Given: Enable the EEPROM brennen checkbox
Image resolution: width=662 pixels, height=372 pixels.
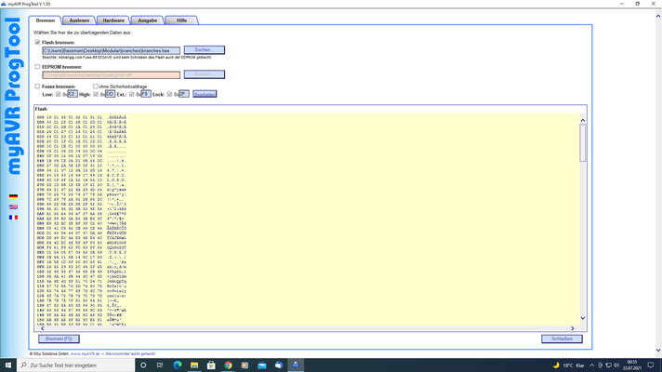Looking at the screenshot, I should click(x=37, y=67).
